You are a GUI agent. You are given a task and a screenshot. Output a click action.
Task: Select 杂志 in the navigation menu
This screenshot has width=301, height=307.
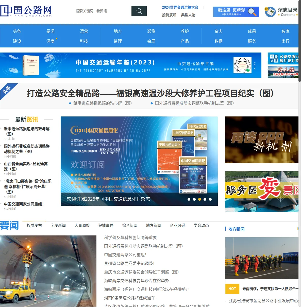[x=219, y=31]
